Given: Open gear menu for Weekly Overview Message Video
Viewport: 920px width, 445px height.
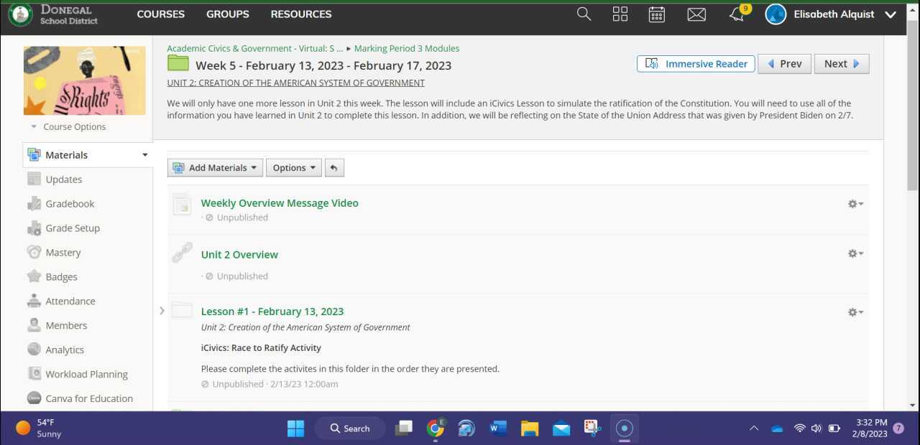Looking at the screenshot, I should click(x=855, y=204).
